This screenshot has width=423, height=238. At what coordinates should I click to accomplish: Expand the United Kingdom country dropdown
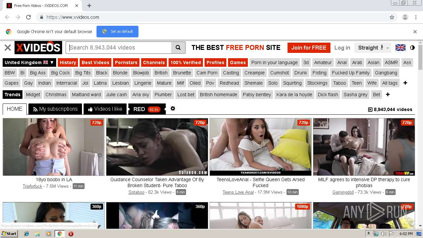29,62
